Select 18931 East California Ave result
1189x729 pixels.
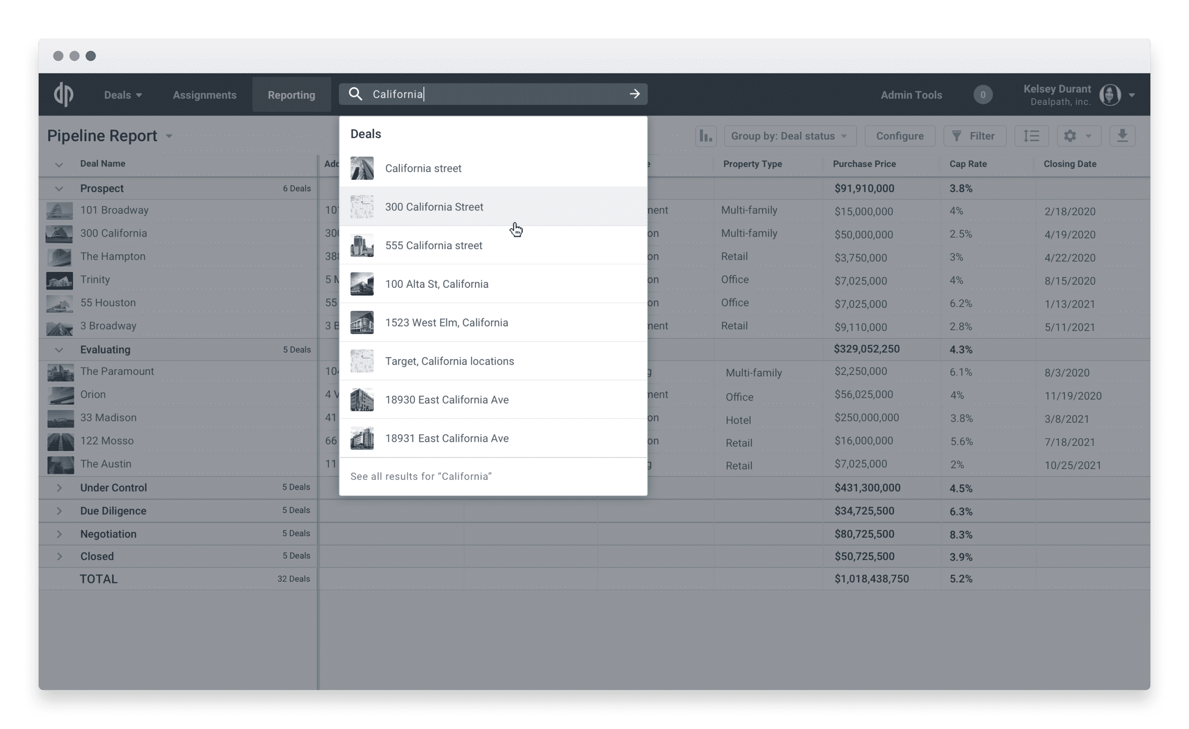point(493,438)
